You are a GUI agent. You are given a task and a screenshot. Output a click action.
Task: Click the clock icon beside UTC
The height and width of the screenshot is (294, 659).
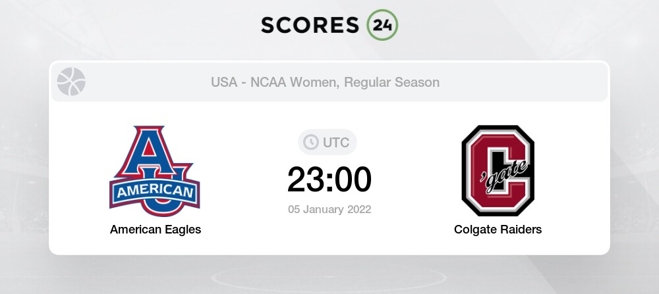coord(310,142)
